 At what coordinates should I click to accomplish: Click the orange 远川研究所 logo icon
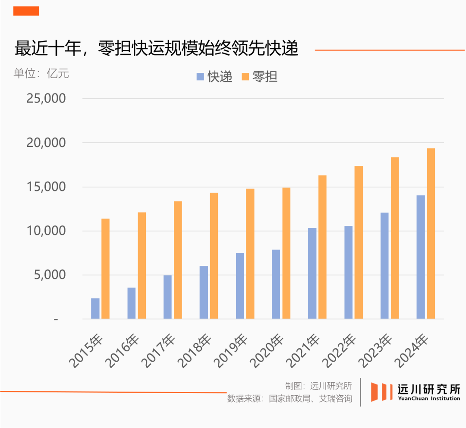381,392
